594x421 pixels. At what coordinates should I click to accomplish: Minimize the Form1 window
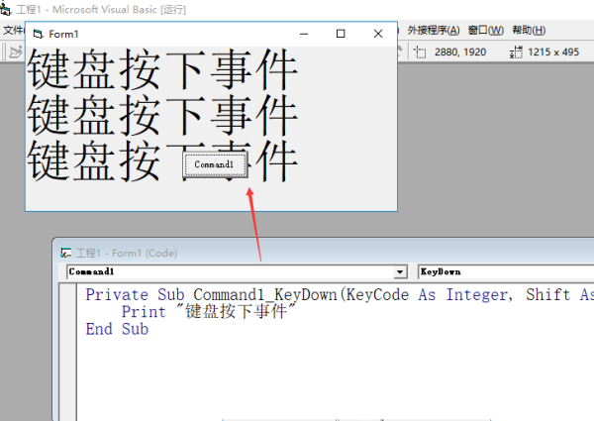tap(304, 34)
